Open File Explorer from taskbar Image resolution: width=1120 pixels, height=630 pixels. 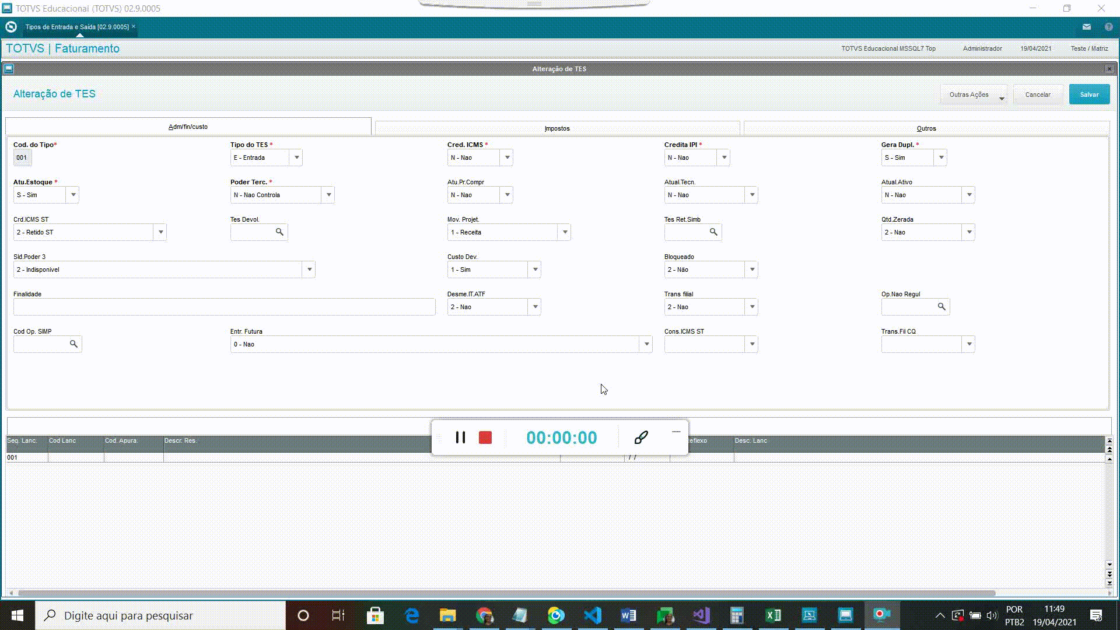[447, 615]
